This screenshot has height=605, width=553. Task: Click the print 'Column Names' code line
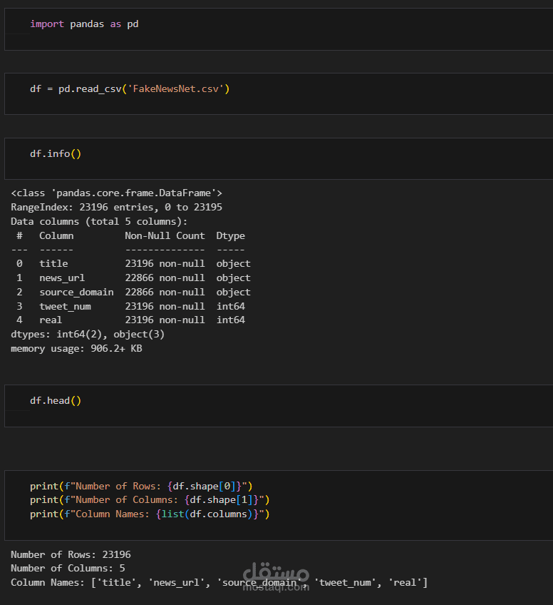[150, 514]
